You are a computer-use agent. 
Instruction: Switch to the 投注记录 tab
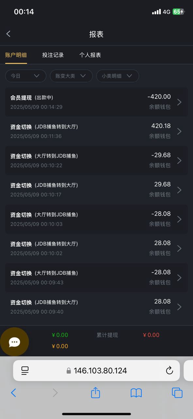[x=53, y=55]
